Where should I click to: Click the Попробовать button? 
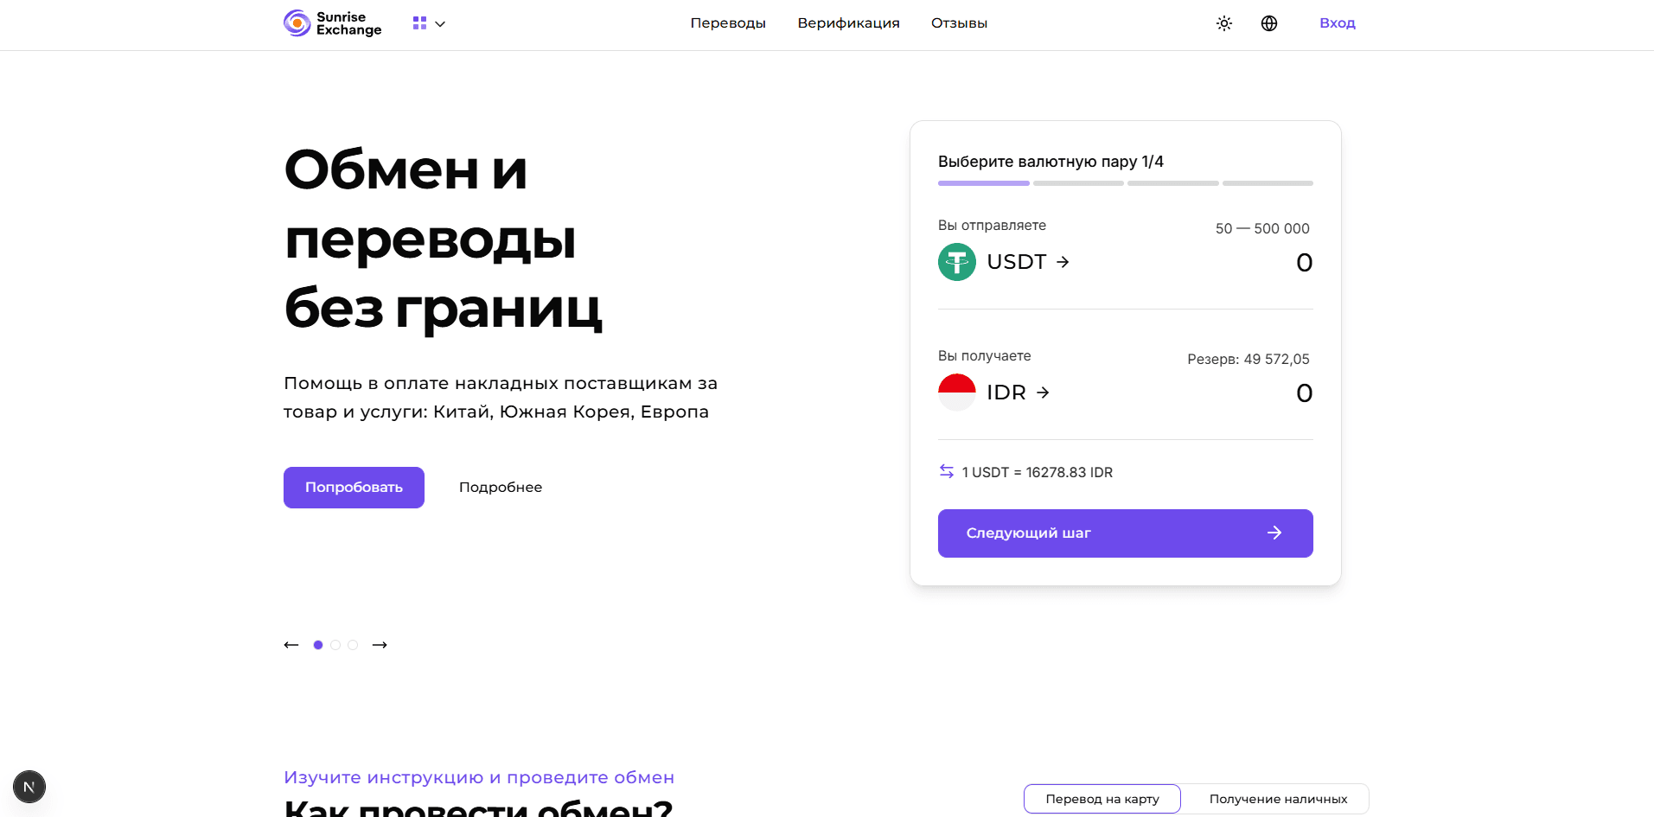coord(353,487)
